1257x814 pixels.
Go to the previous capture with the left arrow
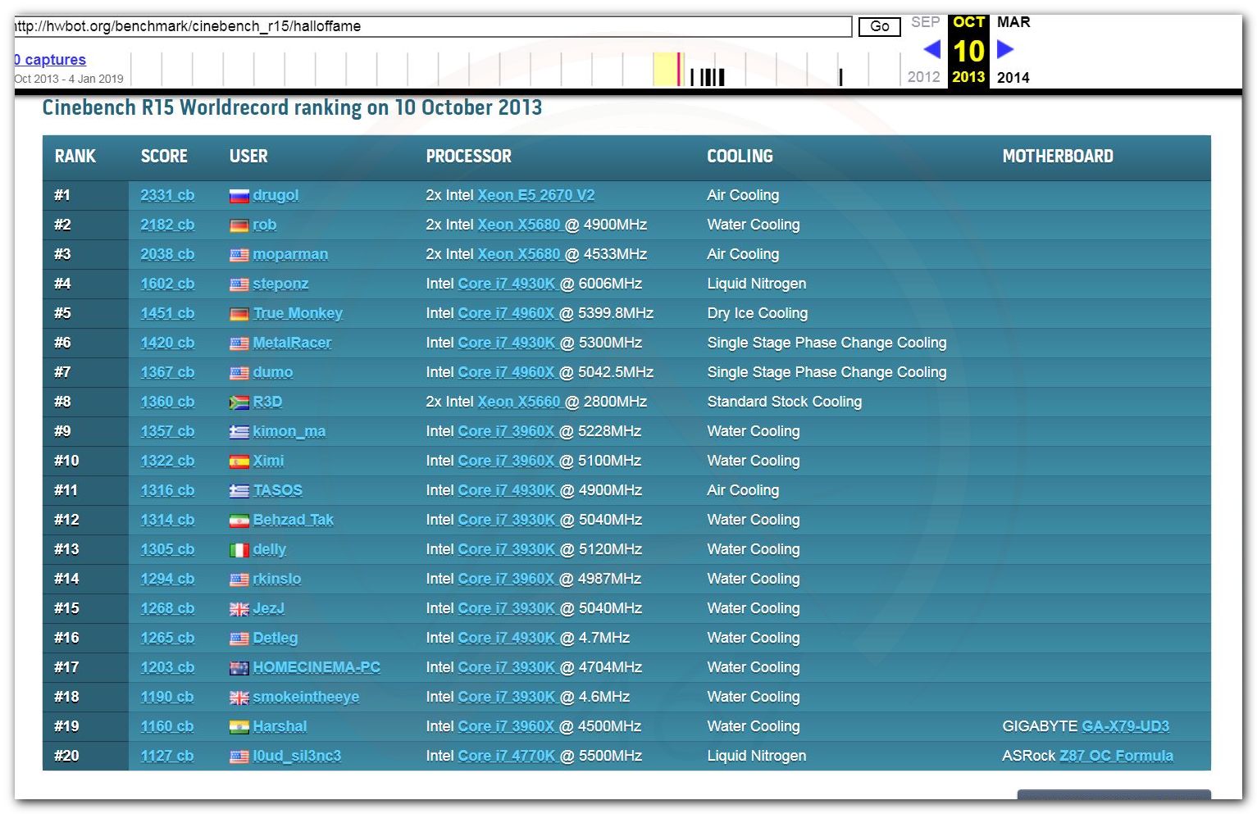[931, 50]
